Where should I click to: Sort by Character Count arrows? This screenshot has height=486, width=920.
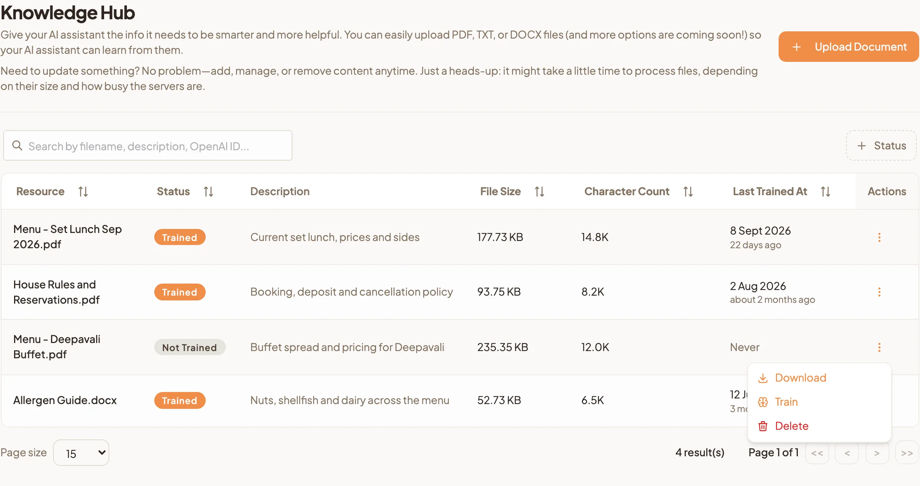click(x=688, y=192)
